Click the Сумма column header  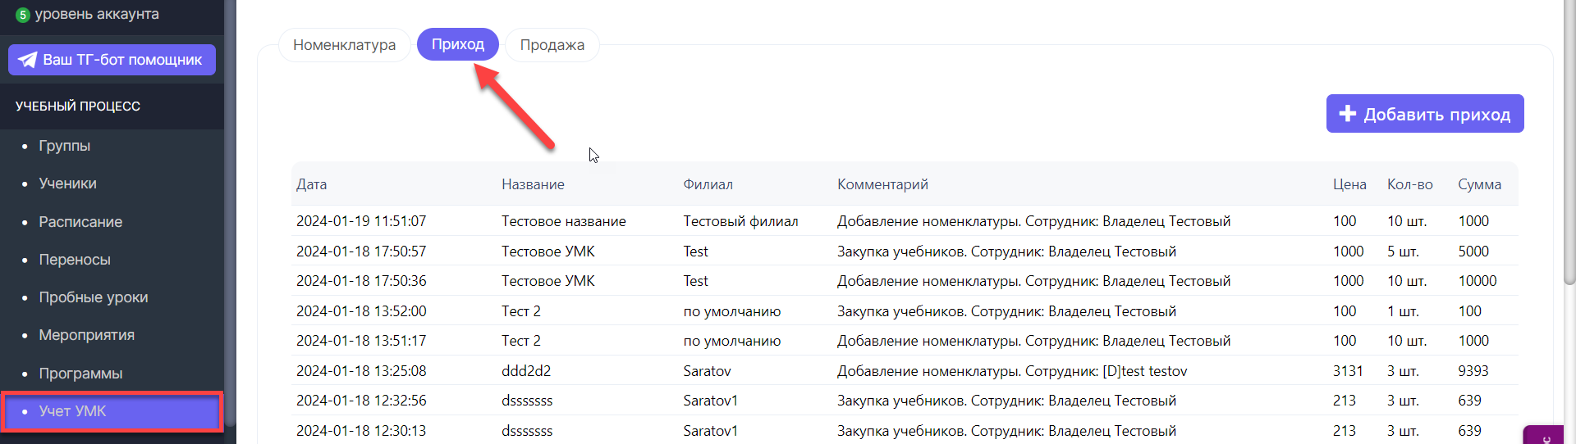click(x=1479, y=184)
